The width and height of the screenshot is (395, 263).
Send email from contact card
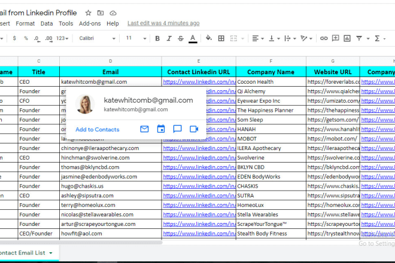click(x=144, y=129)
